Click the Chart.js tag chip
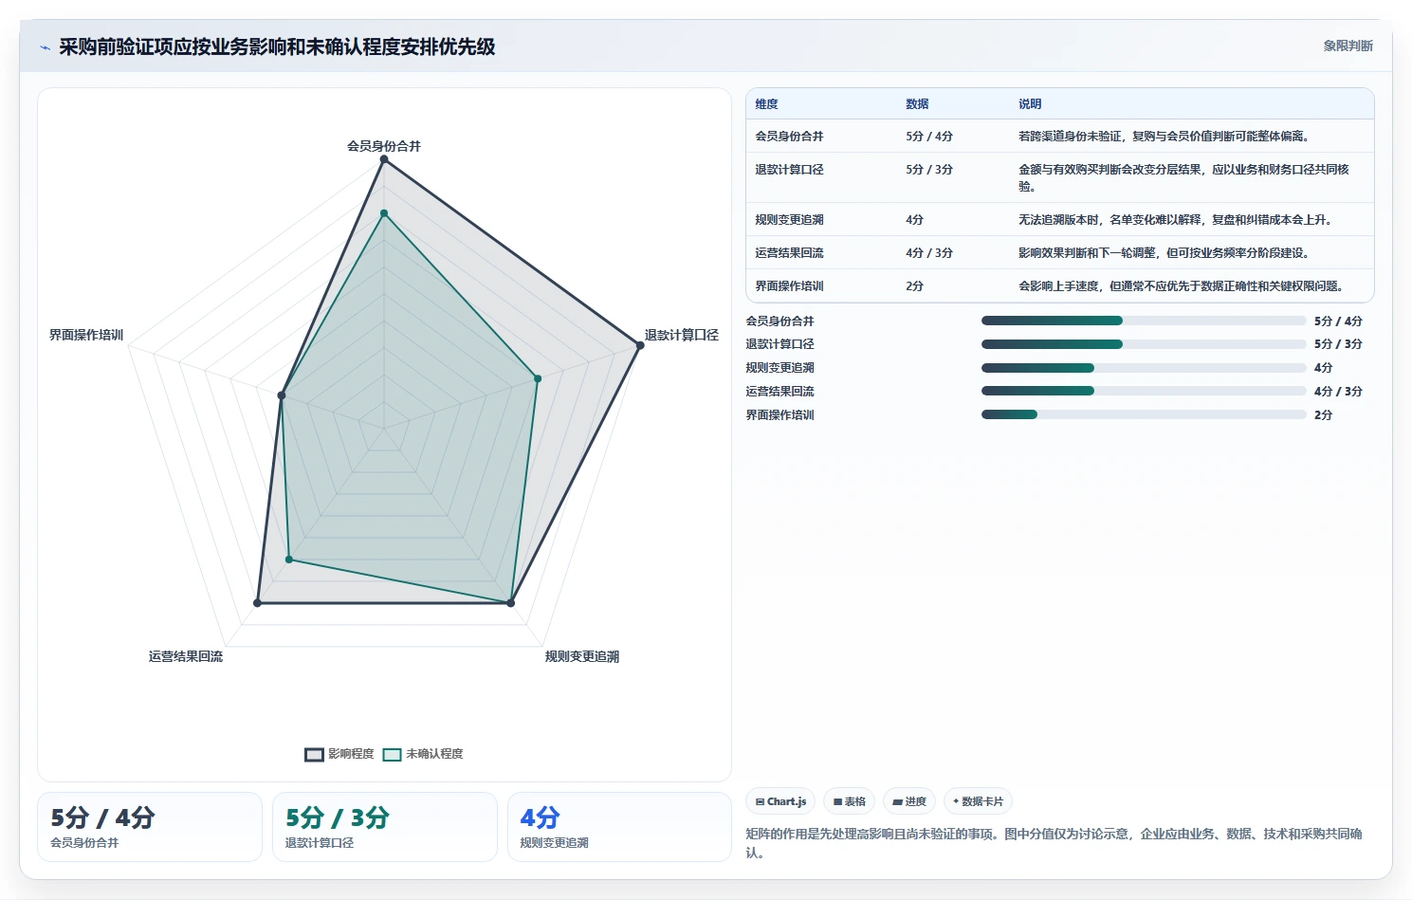Image resolution: width=1412 pixels, height=900 pixels. coord(780,801)
